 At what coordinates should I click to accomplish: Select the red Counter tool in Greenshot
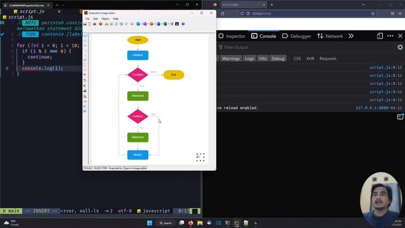(x=85, y=75)
